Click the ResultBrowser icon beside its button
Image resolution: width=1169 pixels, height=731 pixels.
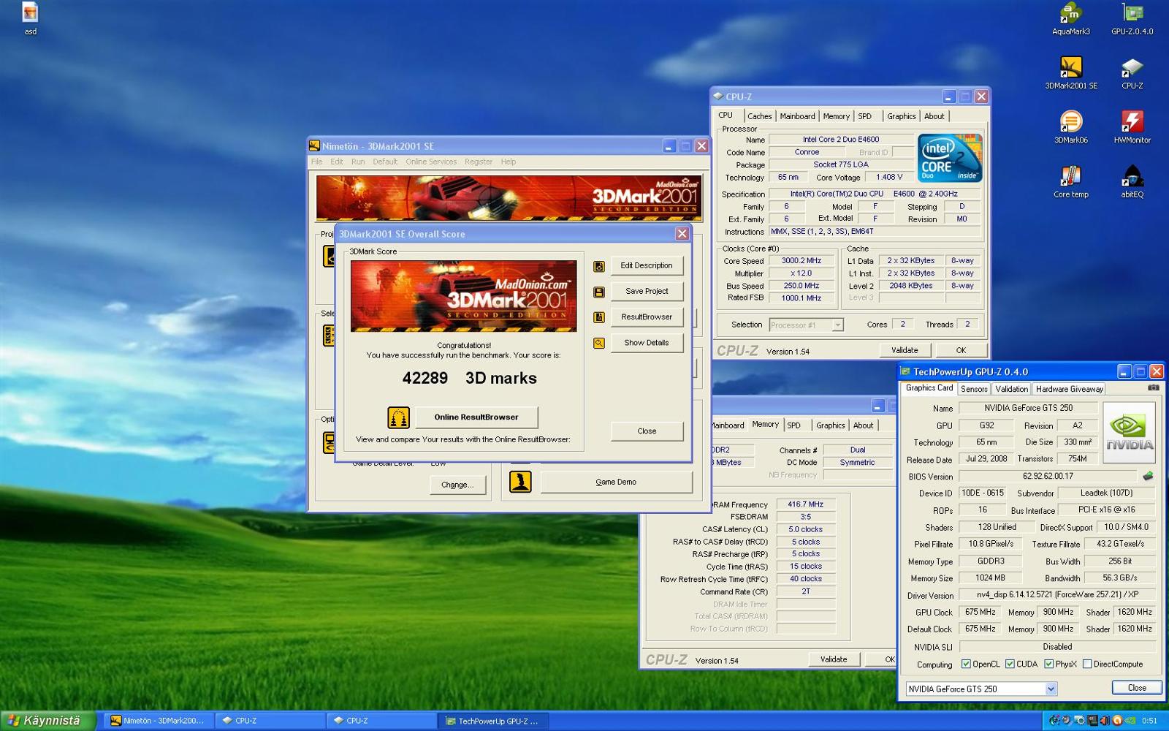pos(599,317)
